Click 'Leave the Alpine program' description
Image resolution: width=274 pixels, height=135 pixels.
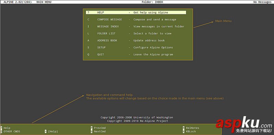pyautogui.click(x=153, y=54)
